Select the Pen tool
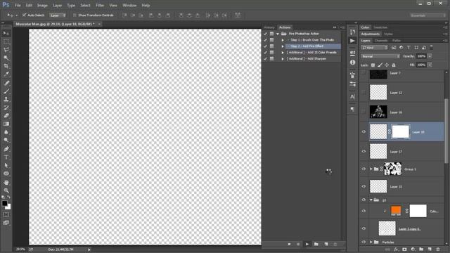Viewport: 450px width, 253px height. [6, 149]
